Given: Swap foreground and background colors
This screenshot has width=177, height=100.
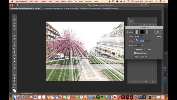Looking at the screenshot, I should point(15,87).
